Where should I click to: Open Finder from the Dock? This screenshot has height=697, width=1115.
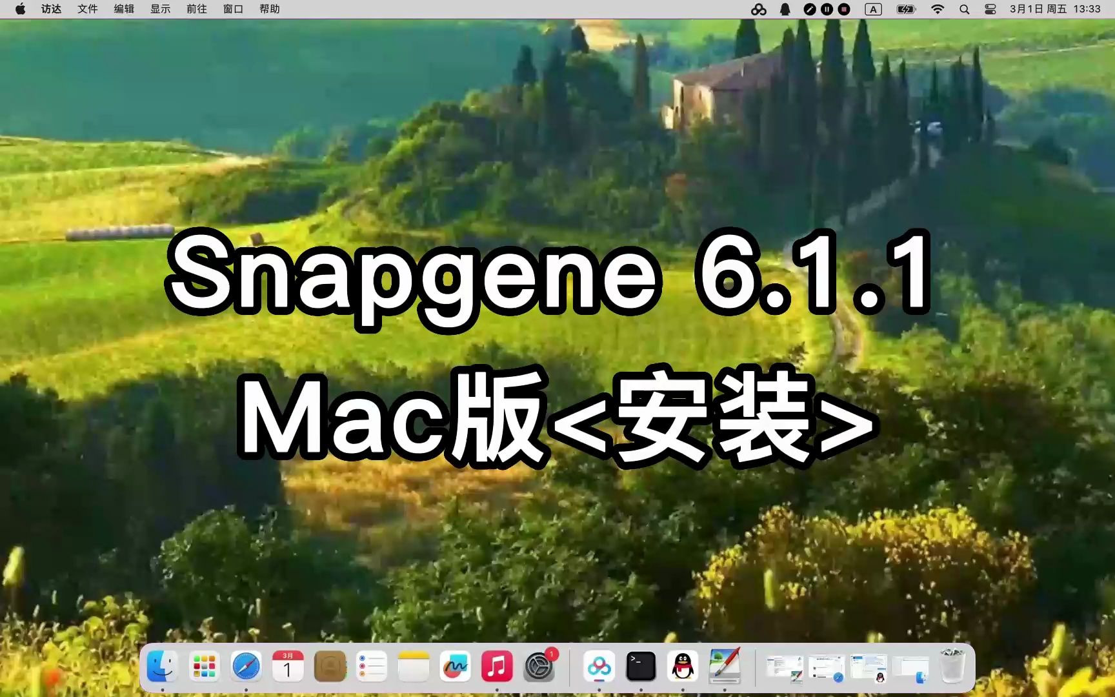tap(162, 666)
